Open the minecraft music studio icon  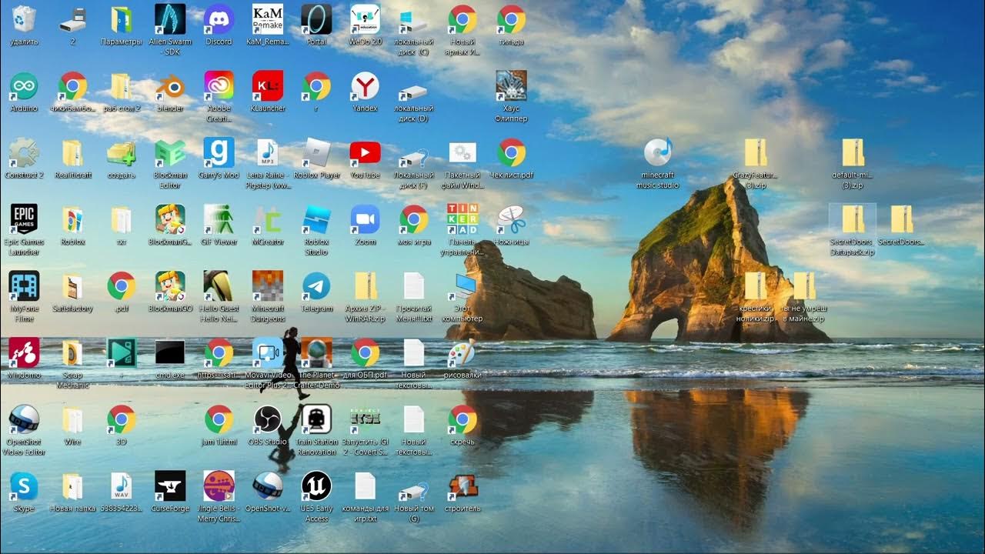658,152
